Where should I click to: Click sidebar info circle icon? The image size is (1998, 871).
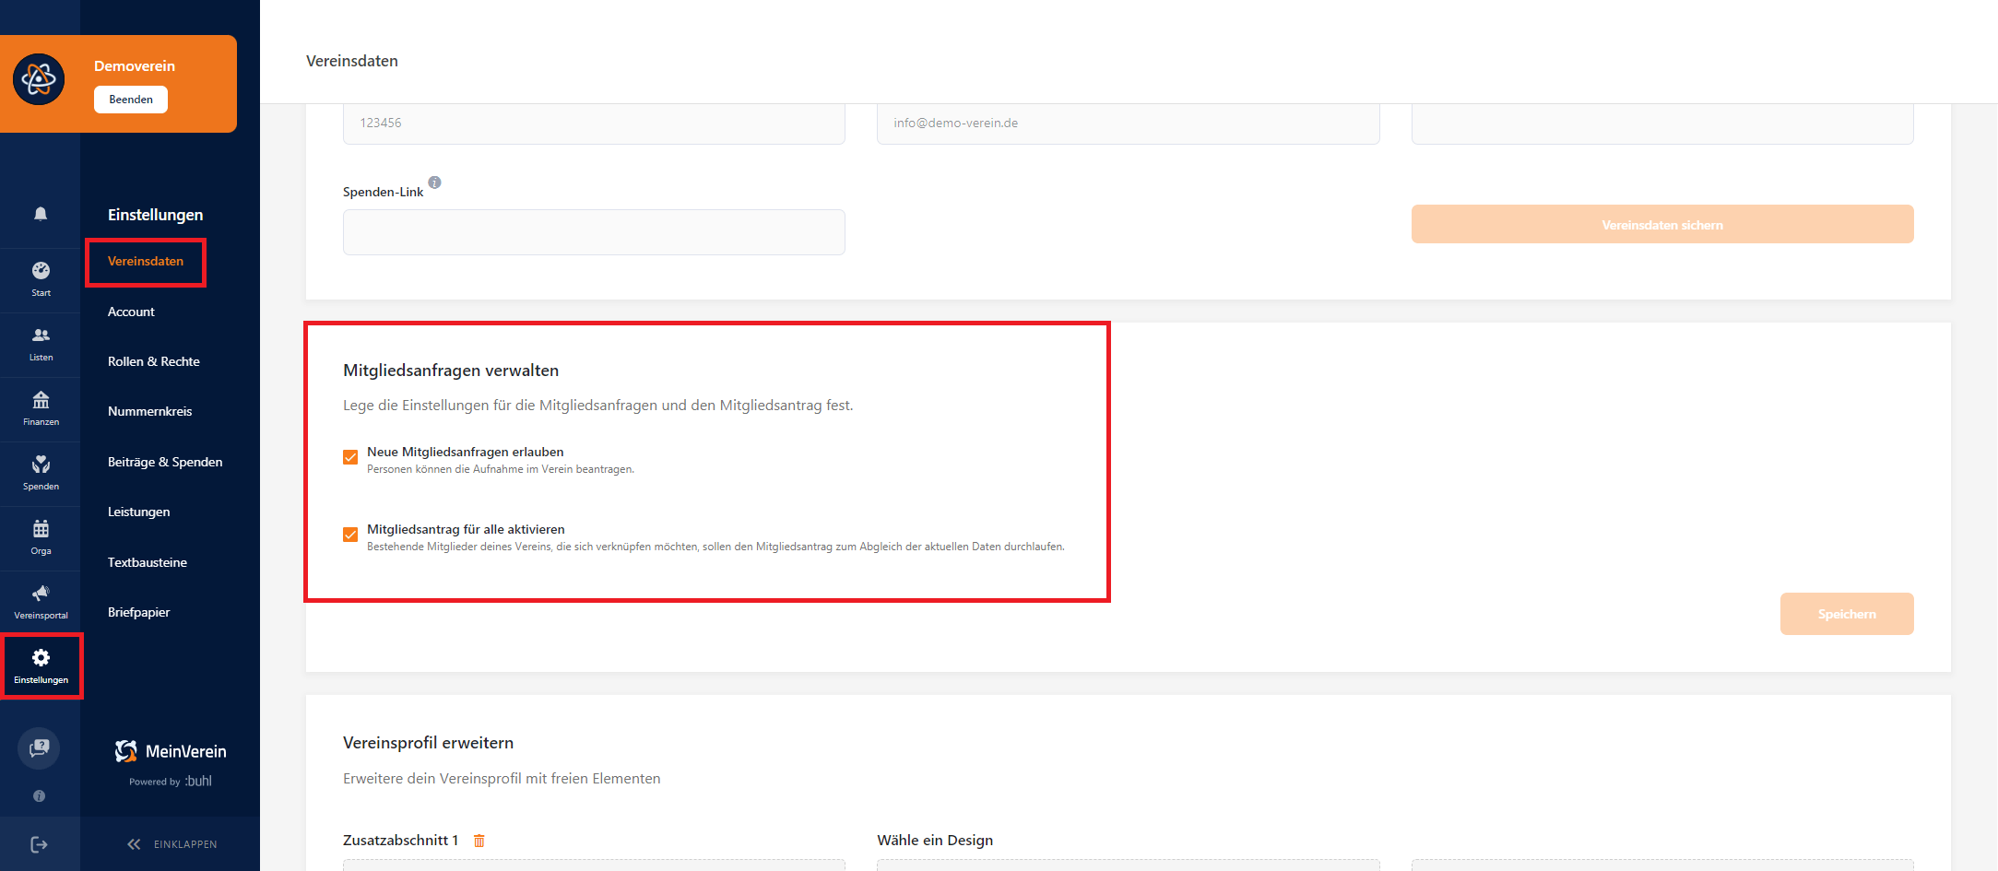[39, 795]
